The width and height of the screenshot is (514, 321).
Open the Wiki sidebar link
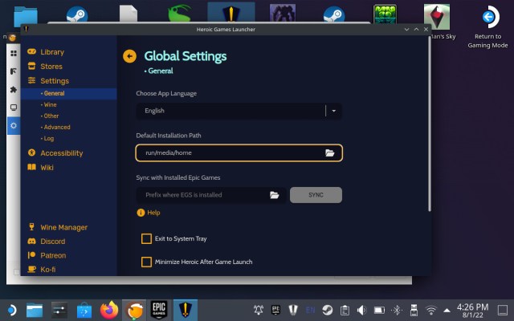(x=41, y=168)
